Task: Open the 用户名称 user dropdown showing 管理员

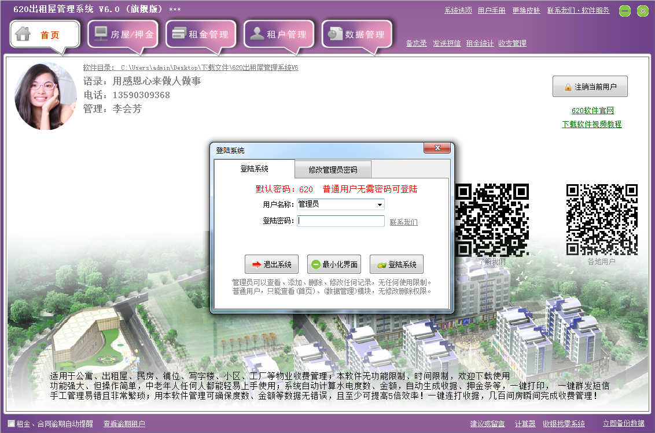Action: [380, 204]
